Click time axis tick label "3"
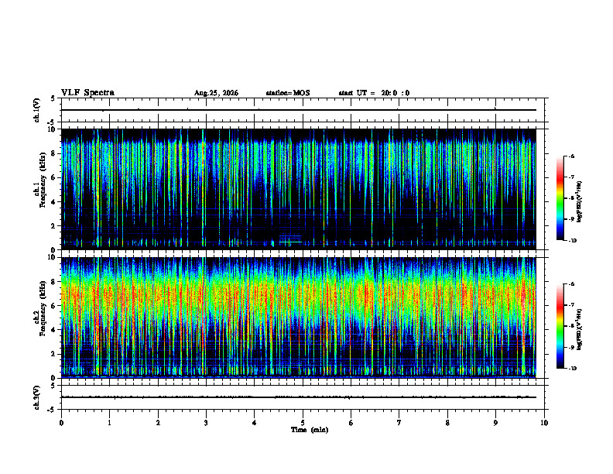Viewport: 613px width, 474px height. point(206,423)
